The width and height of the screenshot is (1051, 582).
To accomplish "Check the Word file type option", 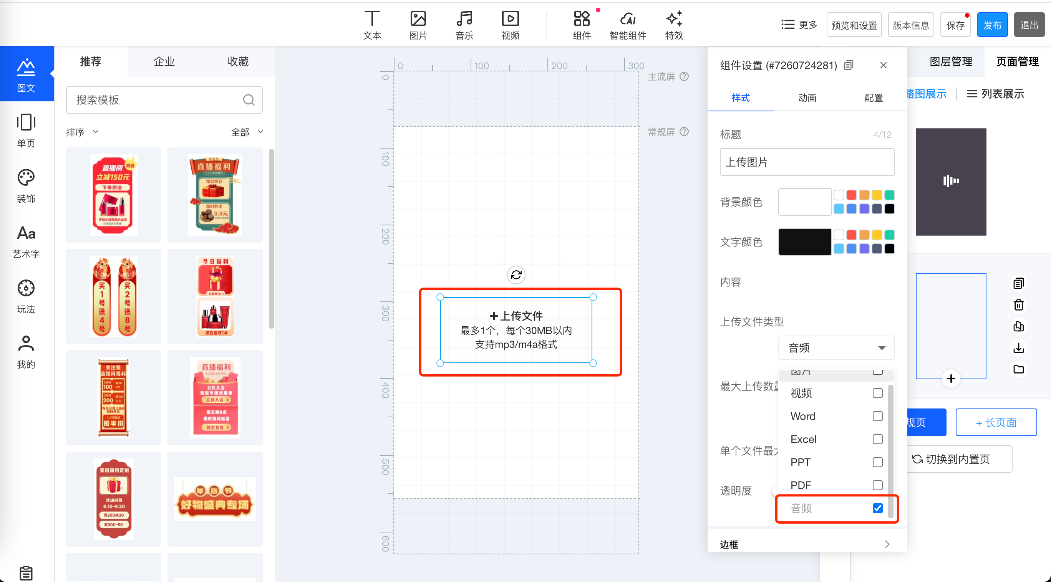I will click(x=877, y=416).
